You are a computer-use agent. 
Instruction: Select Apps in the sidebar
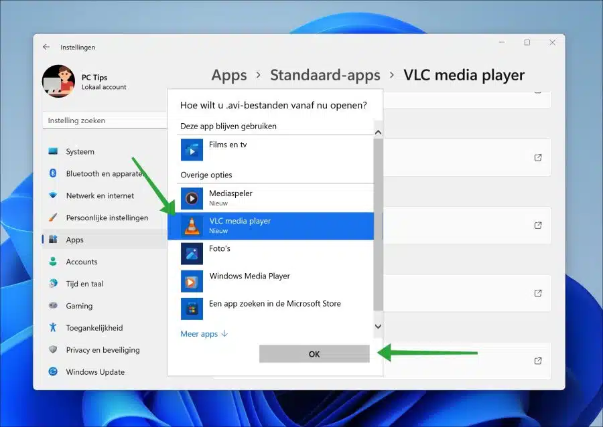pos(105,240)
